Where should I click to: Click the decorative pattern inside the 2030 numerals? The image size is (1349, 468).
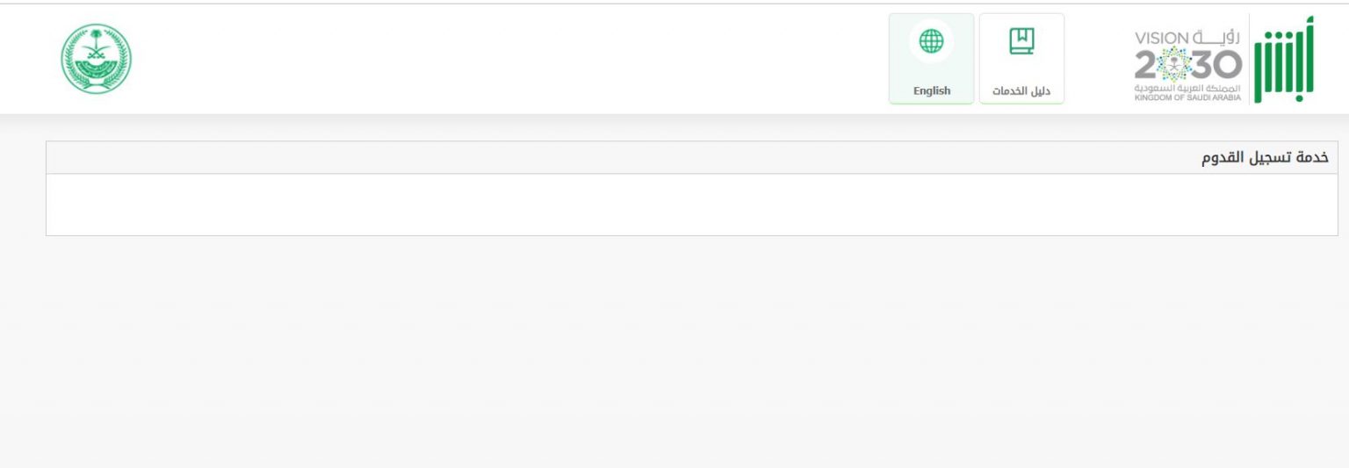[1173, 64]
